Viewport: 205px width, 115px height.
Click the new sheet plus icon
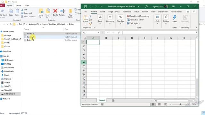click(x=113, y=101)
